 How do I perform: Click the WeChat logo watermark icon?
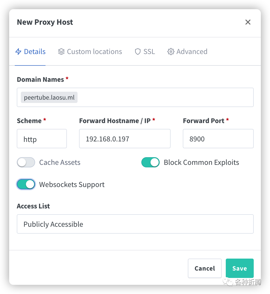(x=228, y=282)
